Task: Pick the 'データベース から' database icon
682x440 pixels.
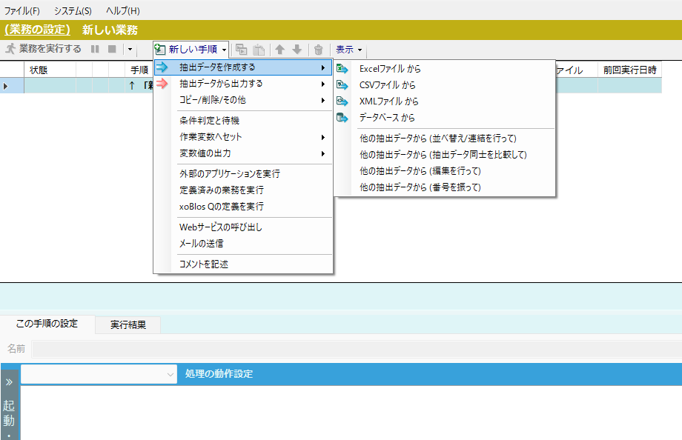Action: click(x=342, y=118)
